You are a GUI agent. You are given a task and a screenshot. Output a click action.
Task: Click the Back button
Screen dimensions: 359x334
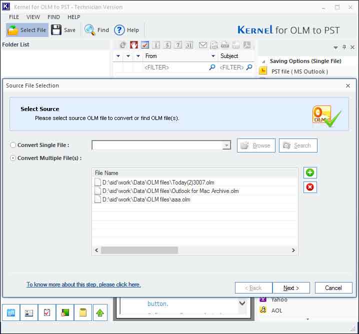pos(253,288)
